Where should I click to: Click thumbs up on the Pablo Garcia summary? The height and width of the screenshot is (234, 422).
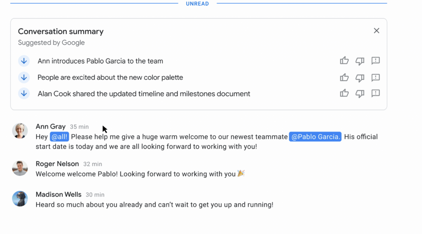344,61
